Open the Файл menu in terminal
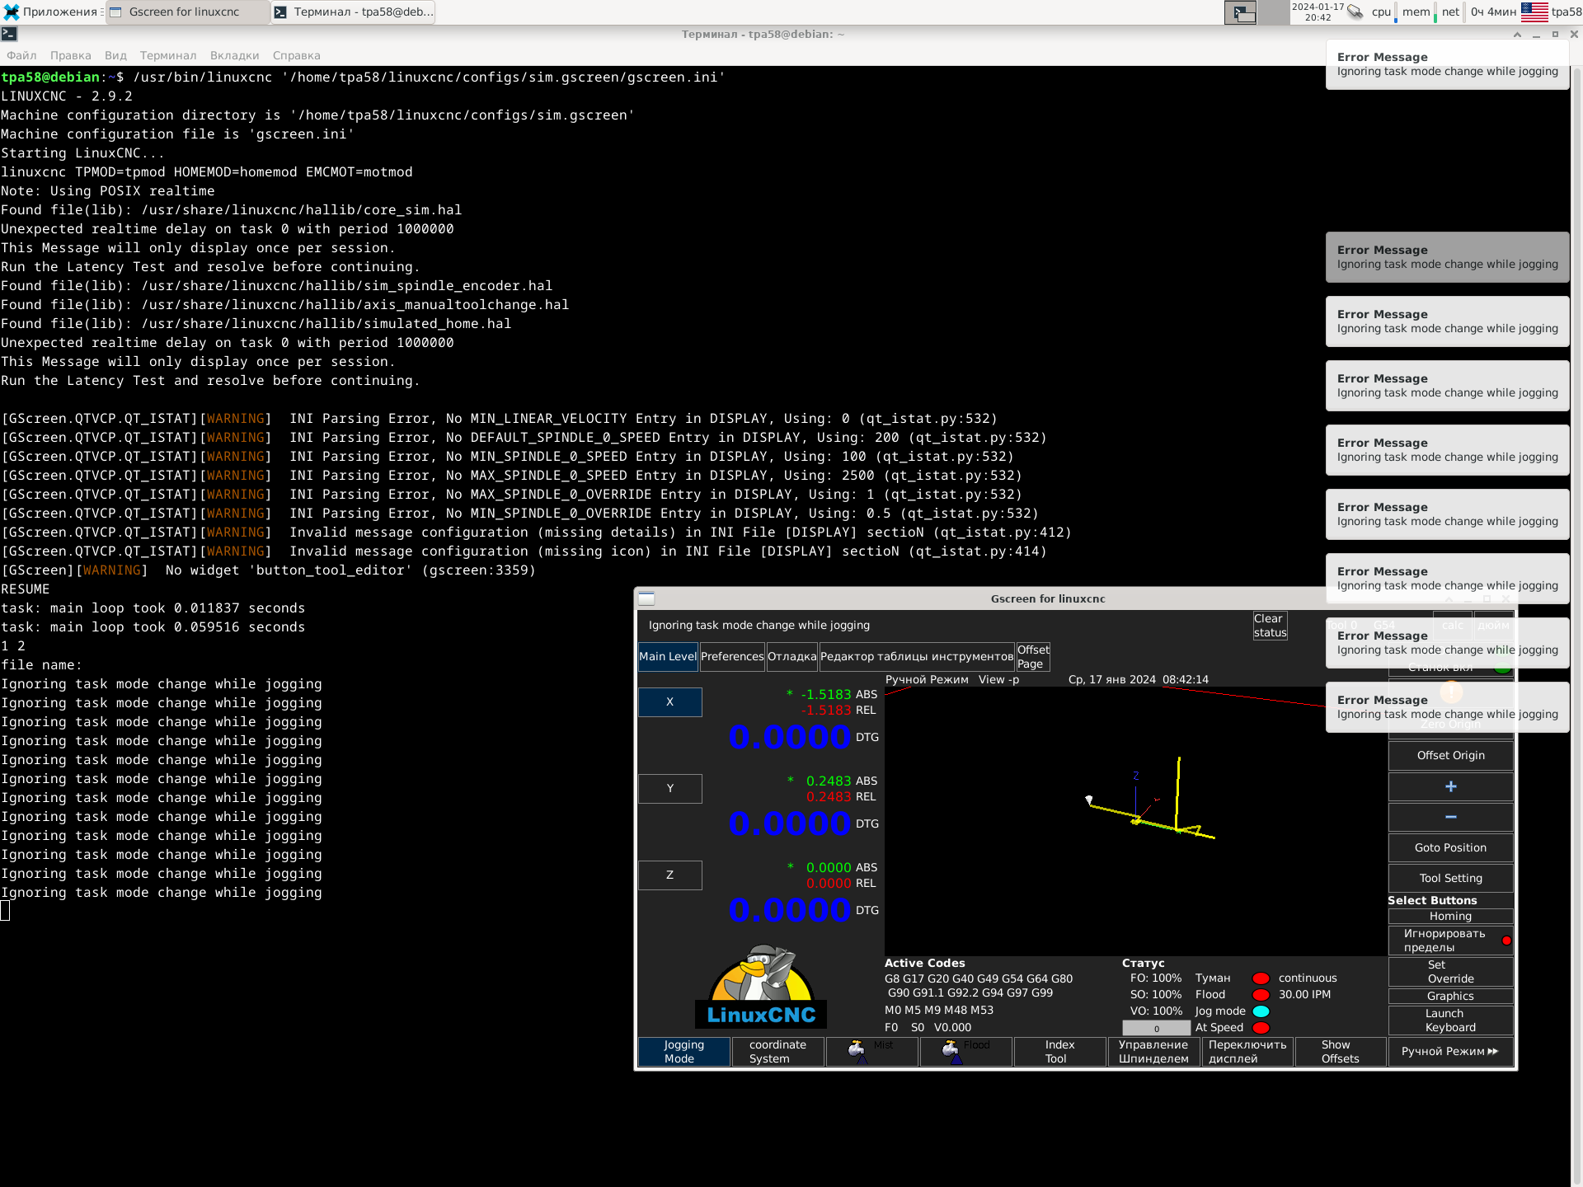Screen dimensions: 1583x1187 21,55
